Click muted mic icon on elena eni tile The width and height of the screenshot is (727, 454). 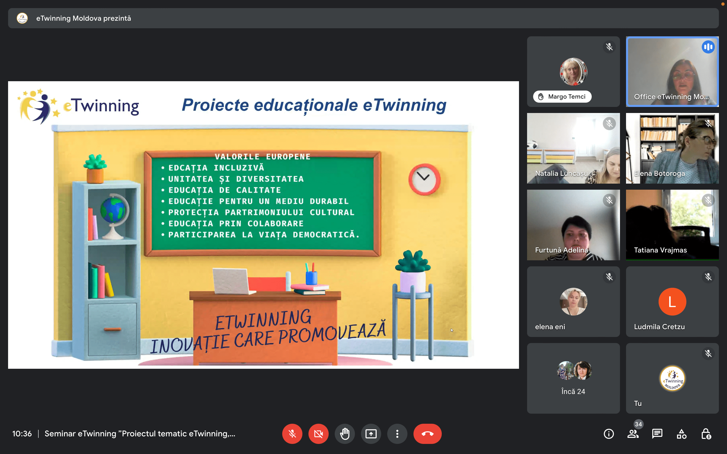pos(609,277)
